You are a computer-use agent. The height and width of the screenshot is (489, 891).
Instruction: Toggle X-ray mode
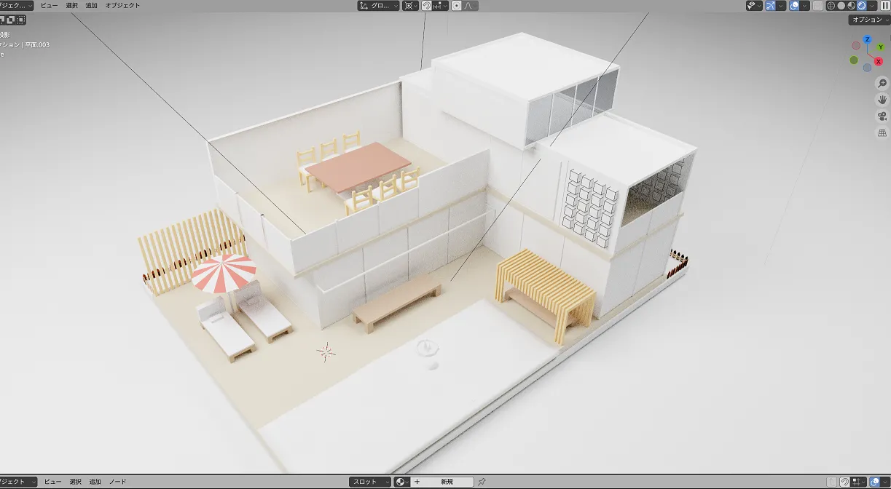818,5
